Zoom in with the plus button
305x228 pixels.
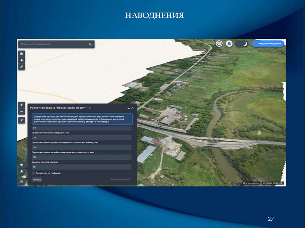(21, 105)
